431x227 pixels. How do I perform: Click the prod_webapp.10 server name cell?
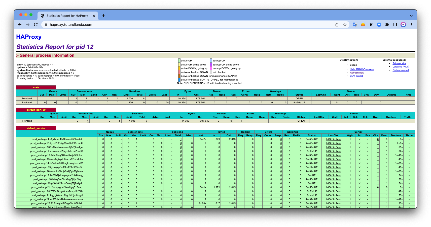pos(57,143)
